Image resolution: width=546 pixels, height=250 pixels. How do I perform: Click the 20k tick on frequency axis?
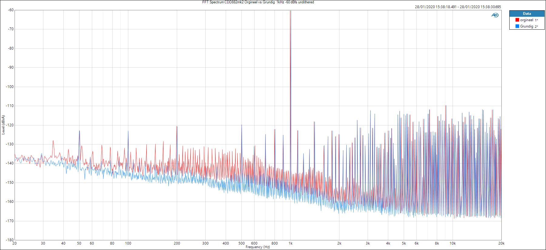coord(501,243)
